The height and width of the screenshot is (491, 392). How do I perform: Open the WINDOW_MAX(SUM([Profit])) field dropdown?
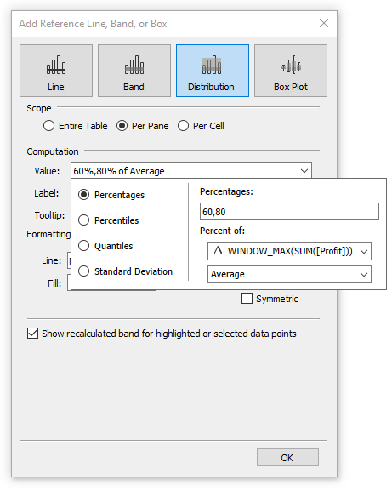(289, 251)
